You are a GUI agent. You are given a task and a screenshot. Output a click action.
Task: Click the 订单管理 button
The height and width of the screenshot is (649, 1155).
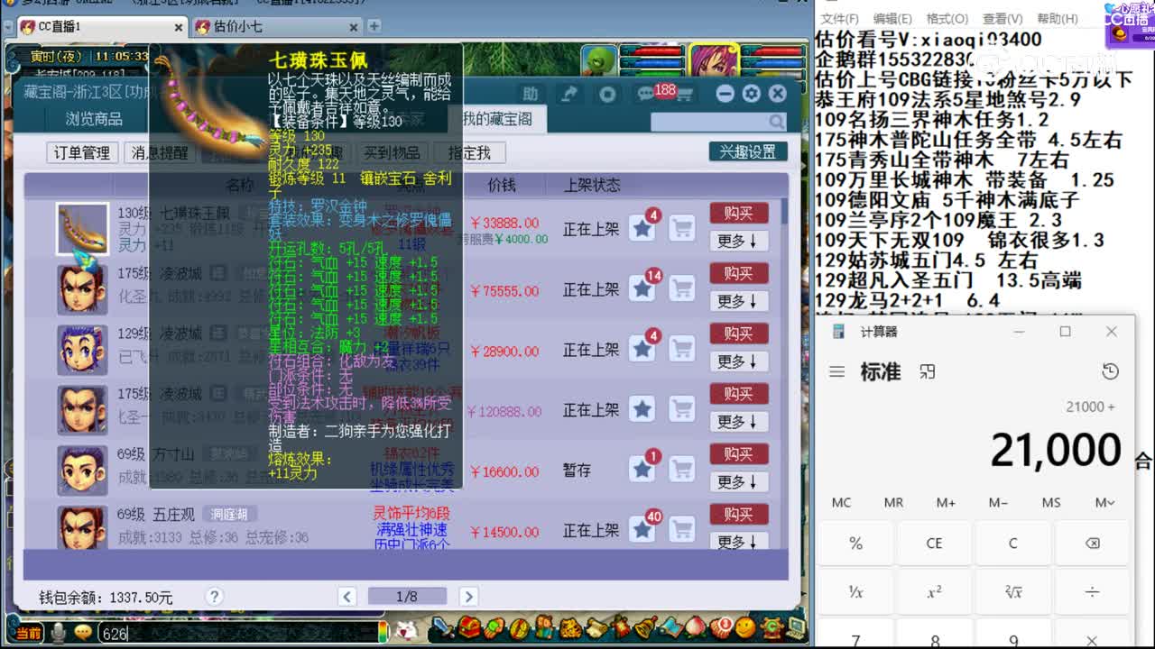[82, 152]
